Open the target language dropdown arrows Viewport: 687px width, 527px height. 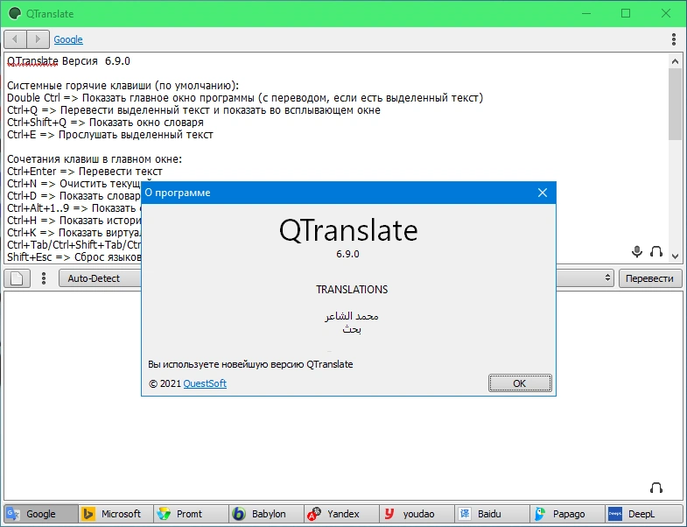coord(607,278)
